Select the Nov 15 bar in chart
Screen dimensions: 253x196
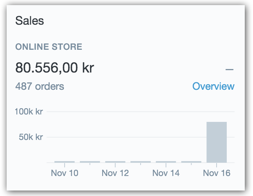point(191,162)
